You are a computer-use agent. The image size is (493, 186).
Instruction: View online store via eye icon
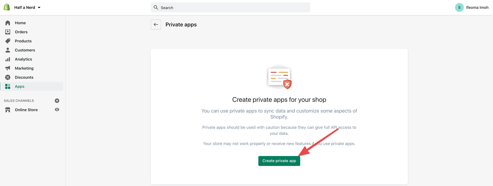coord(57,110)
